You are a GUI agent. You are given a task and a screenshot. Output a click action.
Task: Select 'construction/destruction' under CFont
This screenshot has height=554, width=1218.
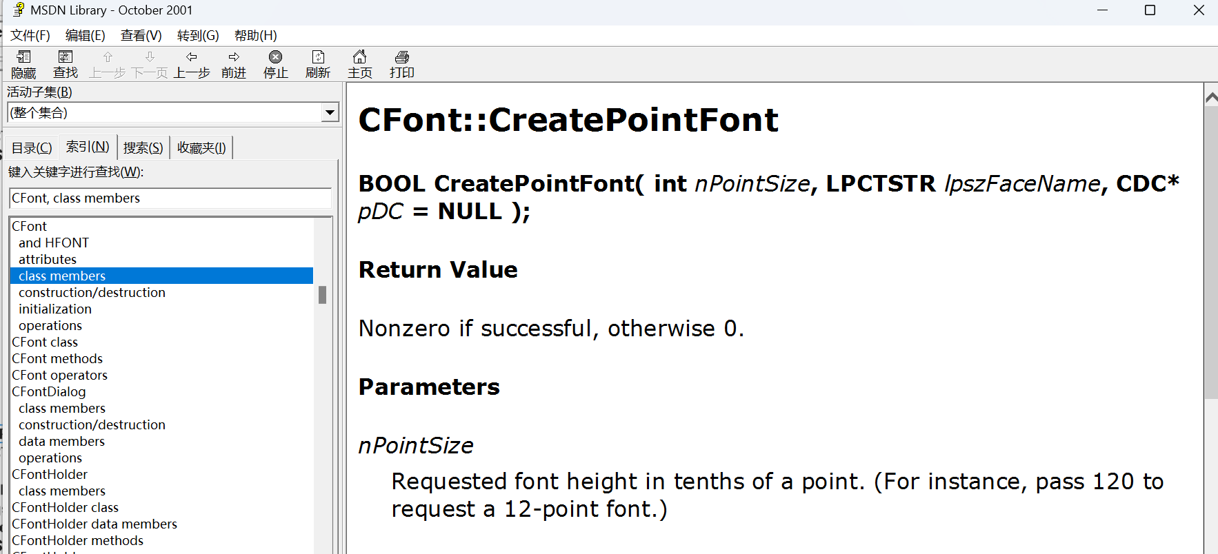point(92,292)
